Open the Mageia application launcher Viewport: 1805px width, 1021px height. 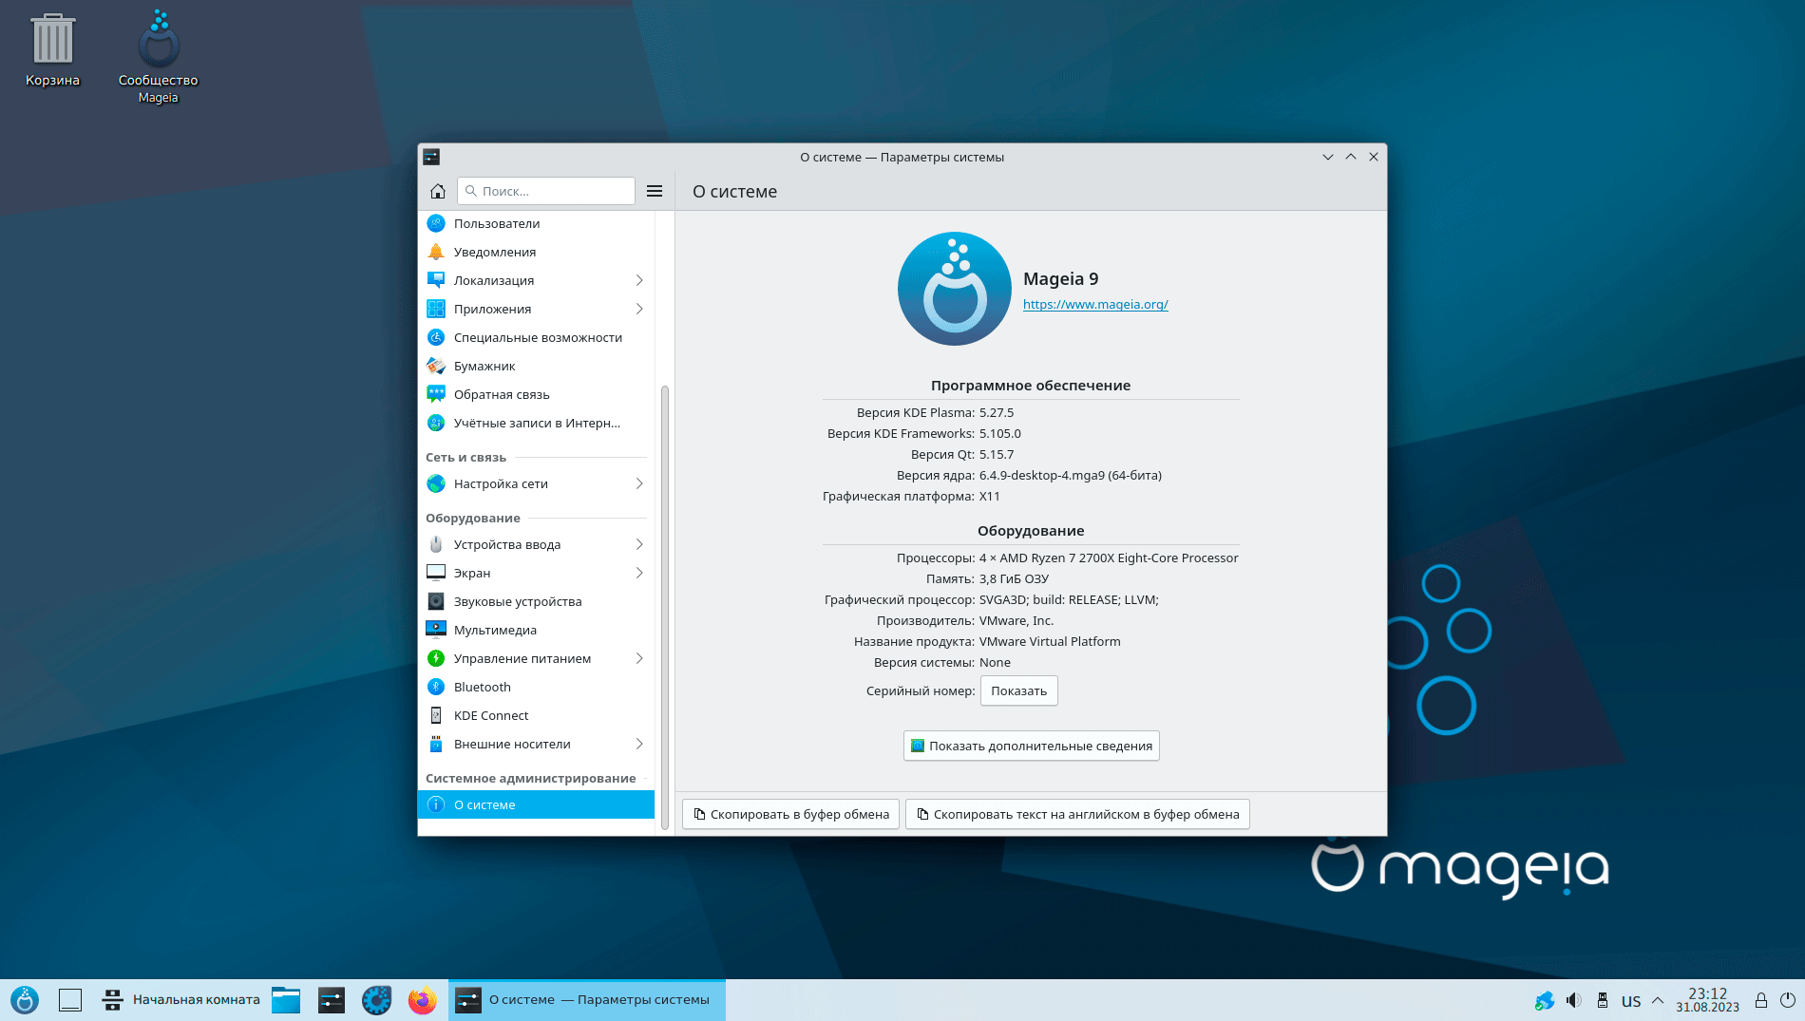[25, 1000]
